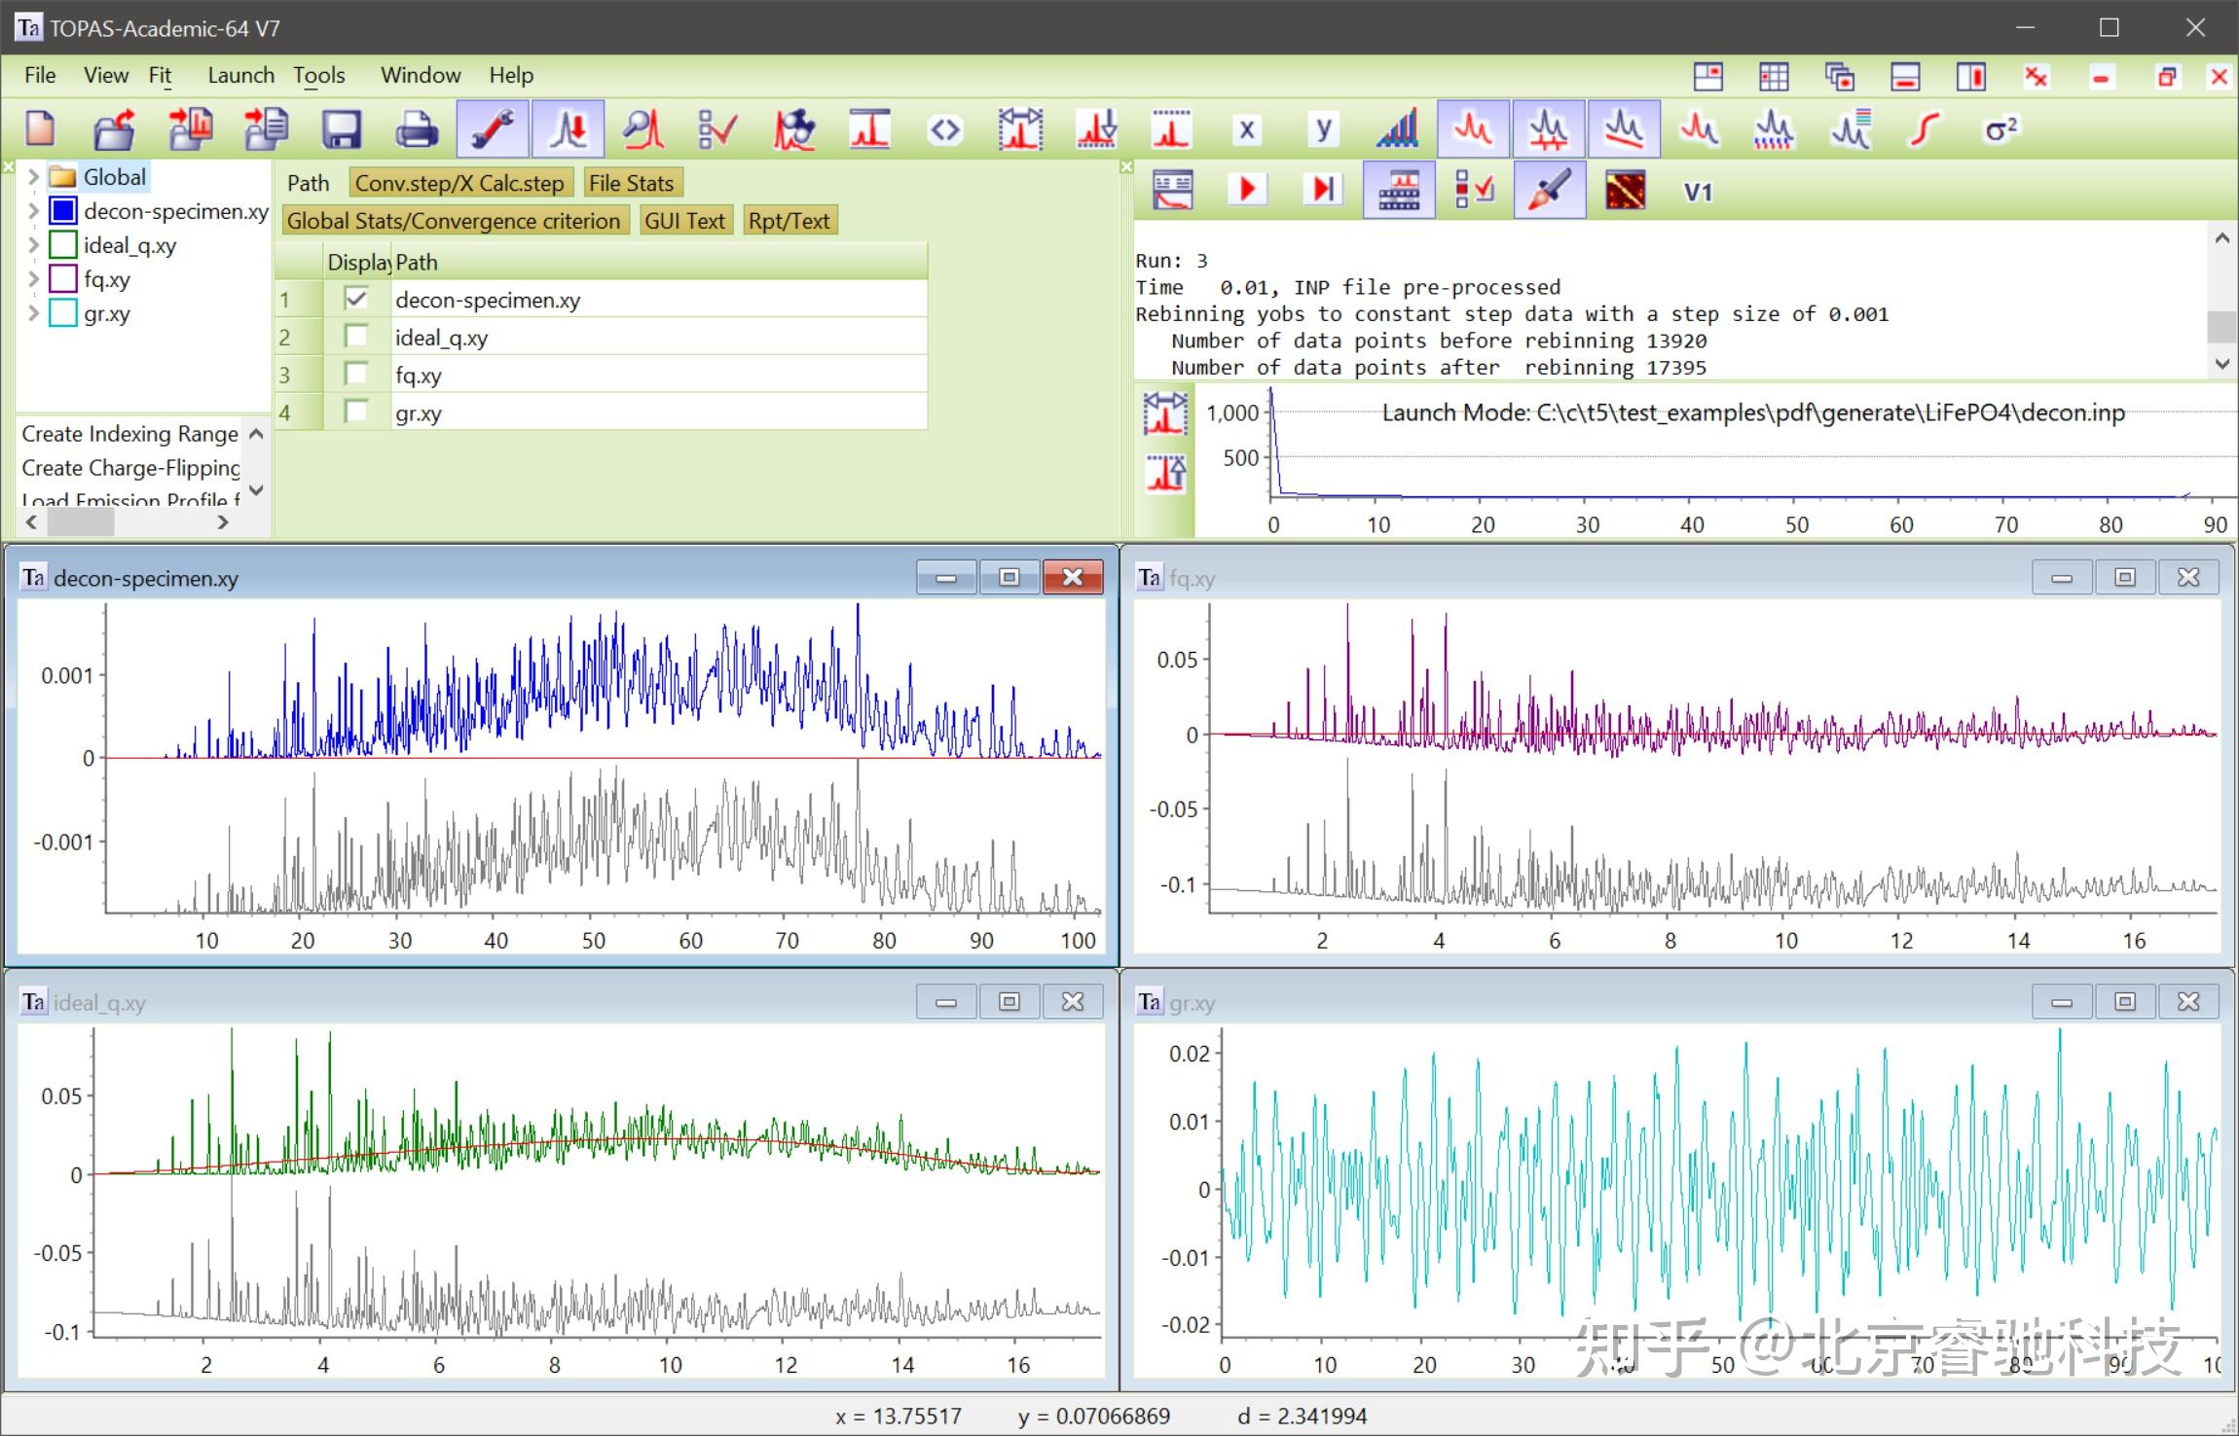The height and width of the screenshot is (1437, 2239).
Task: Expand the fq.xy tree node
Action: pos(33,279)
